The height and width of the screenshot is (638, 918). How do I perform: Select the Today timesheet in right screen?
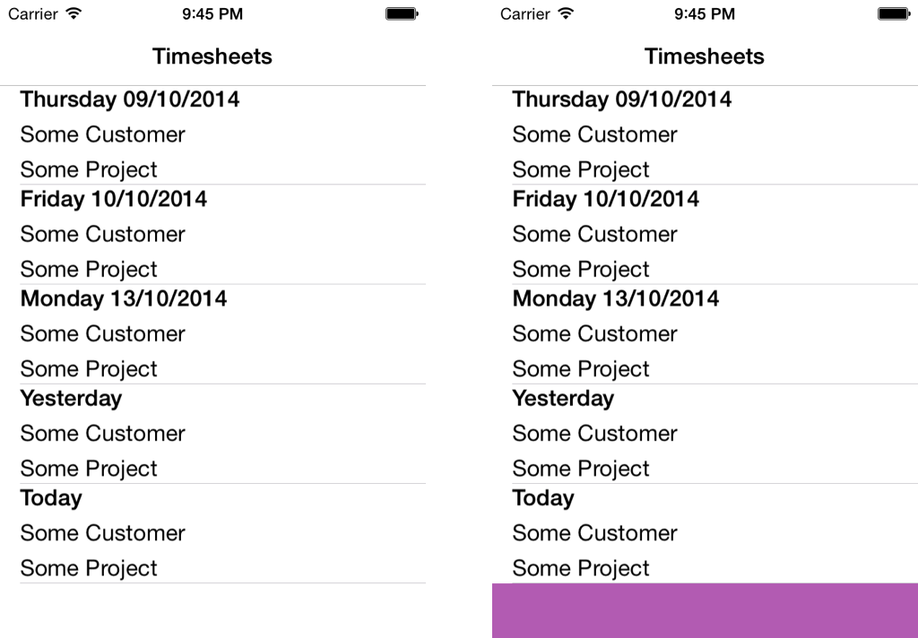(x=705, y=533)
